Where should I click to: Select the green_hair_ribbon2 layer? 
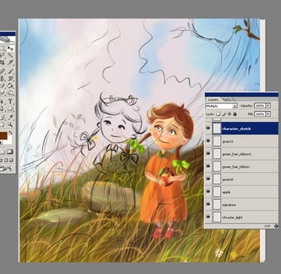coord(246,154)
